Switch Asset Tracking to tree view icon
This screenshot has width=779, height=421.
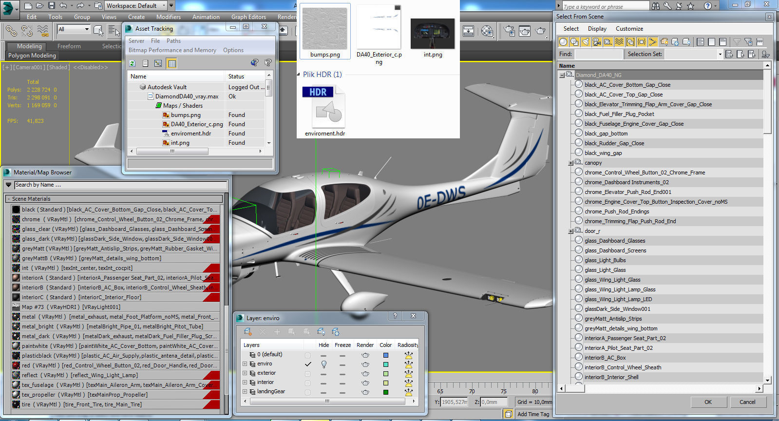[x=158, y=63]
